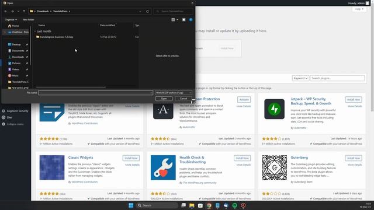Collapse the Last month group
Viewport: 374px width, 210px height.
coord(35,31)
